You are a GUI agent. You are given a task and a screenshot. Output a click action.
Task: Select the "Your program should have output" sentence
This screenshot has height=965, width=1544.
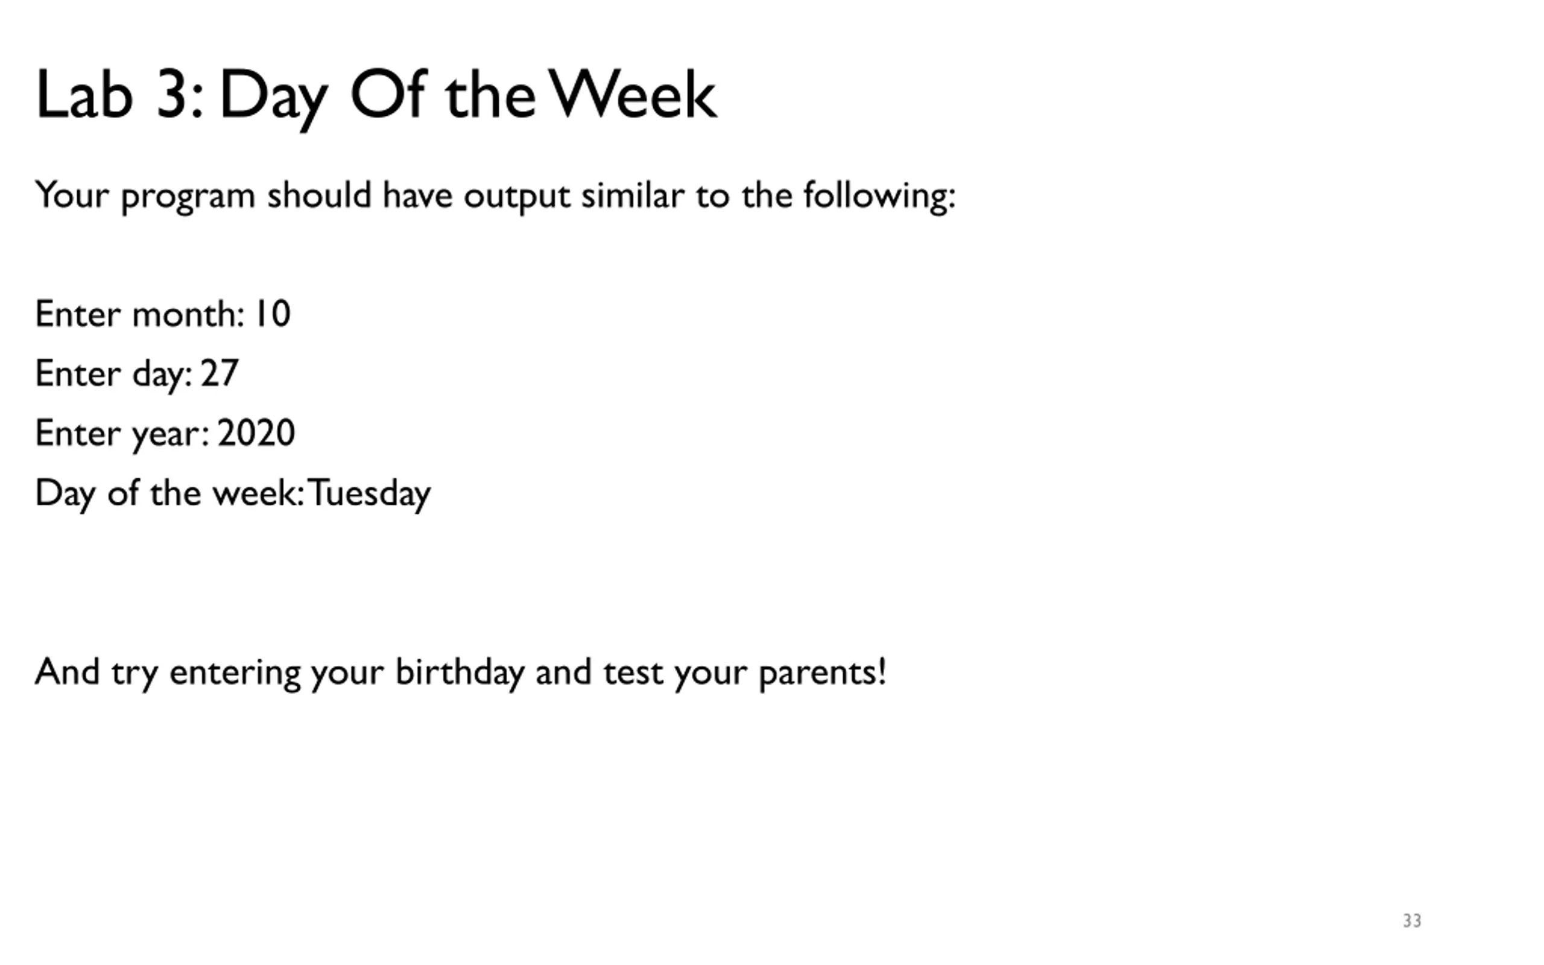click(495, 195)
